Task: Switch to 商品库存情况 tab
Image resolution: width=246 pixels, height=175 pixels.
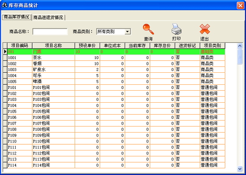Action: pos(17,17)
